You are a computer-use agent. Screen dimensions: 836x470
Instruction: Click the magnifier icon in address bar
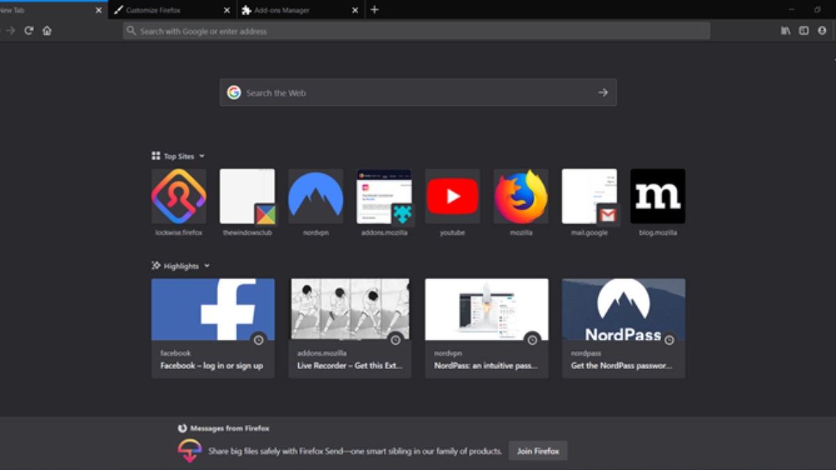(x=132, y=31)
